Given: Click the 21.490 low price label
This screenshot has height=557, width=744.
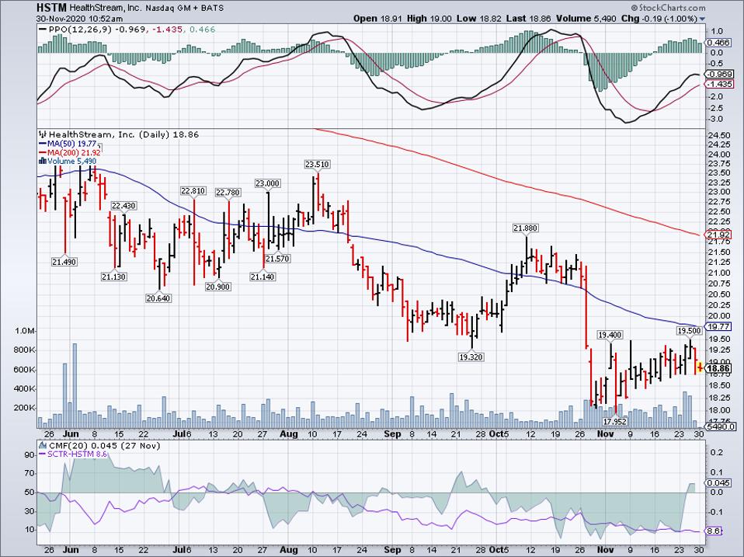Looking at the screenshot, I should point(64,262).
